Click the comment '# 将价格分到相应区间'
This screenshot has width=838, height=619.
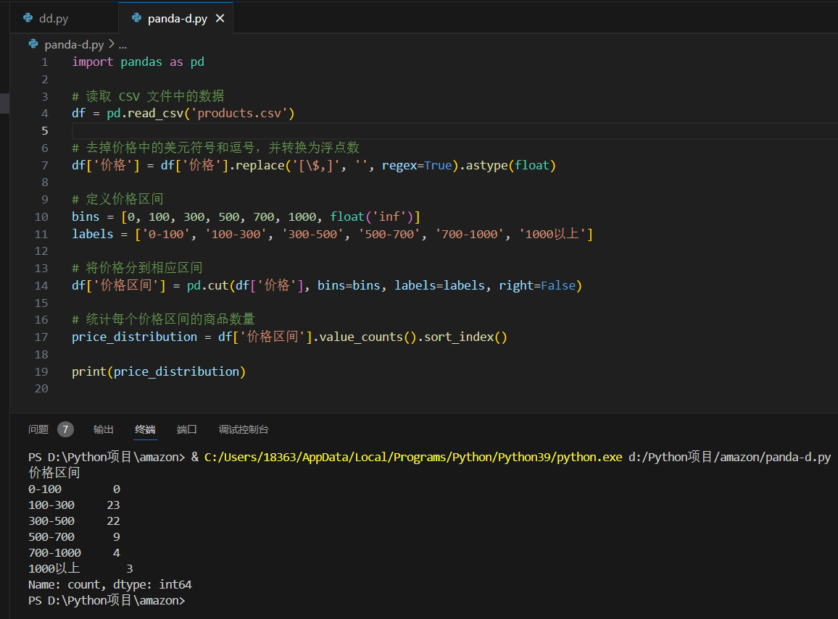[x=137, y=268]
